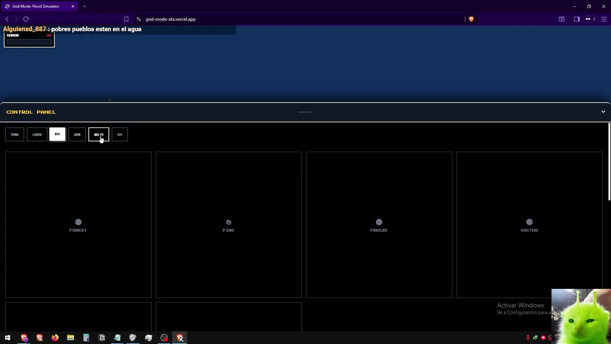Viewport: 611px width, 344px height.
Task: Open the private window indicator
Action: click(591, 19)
